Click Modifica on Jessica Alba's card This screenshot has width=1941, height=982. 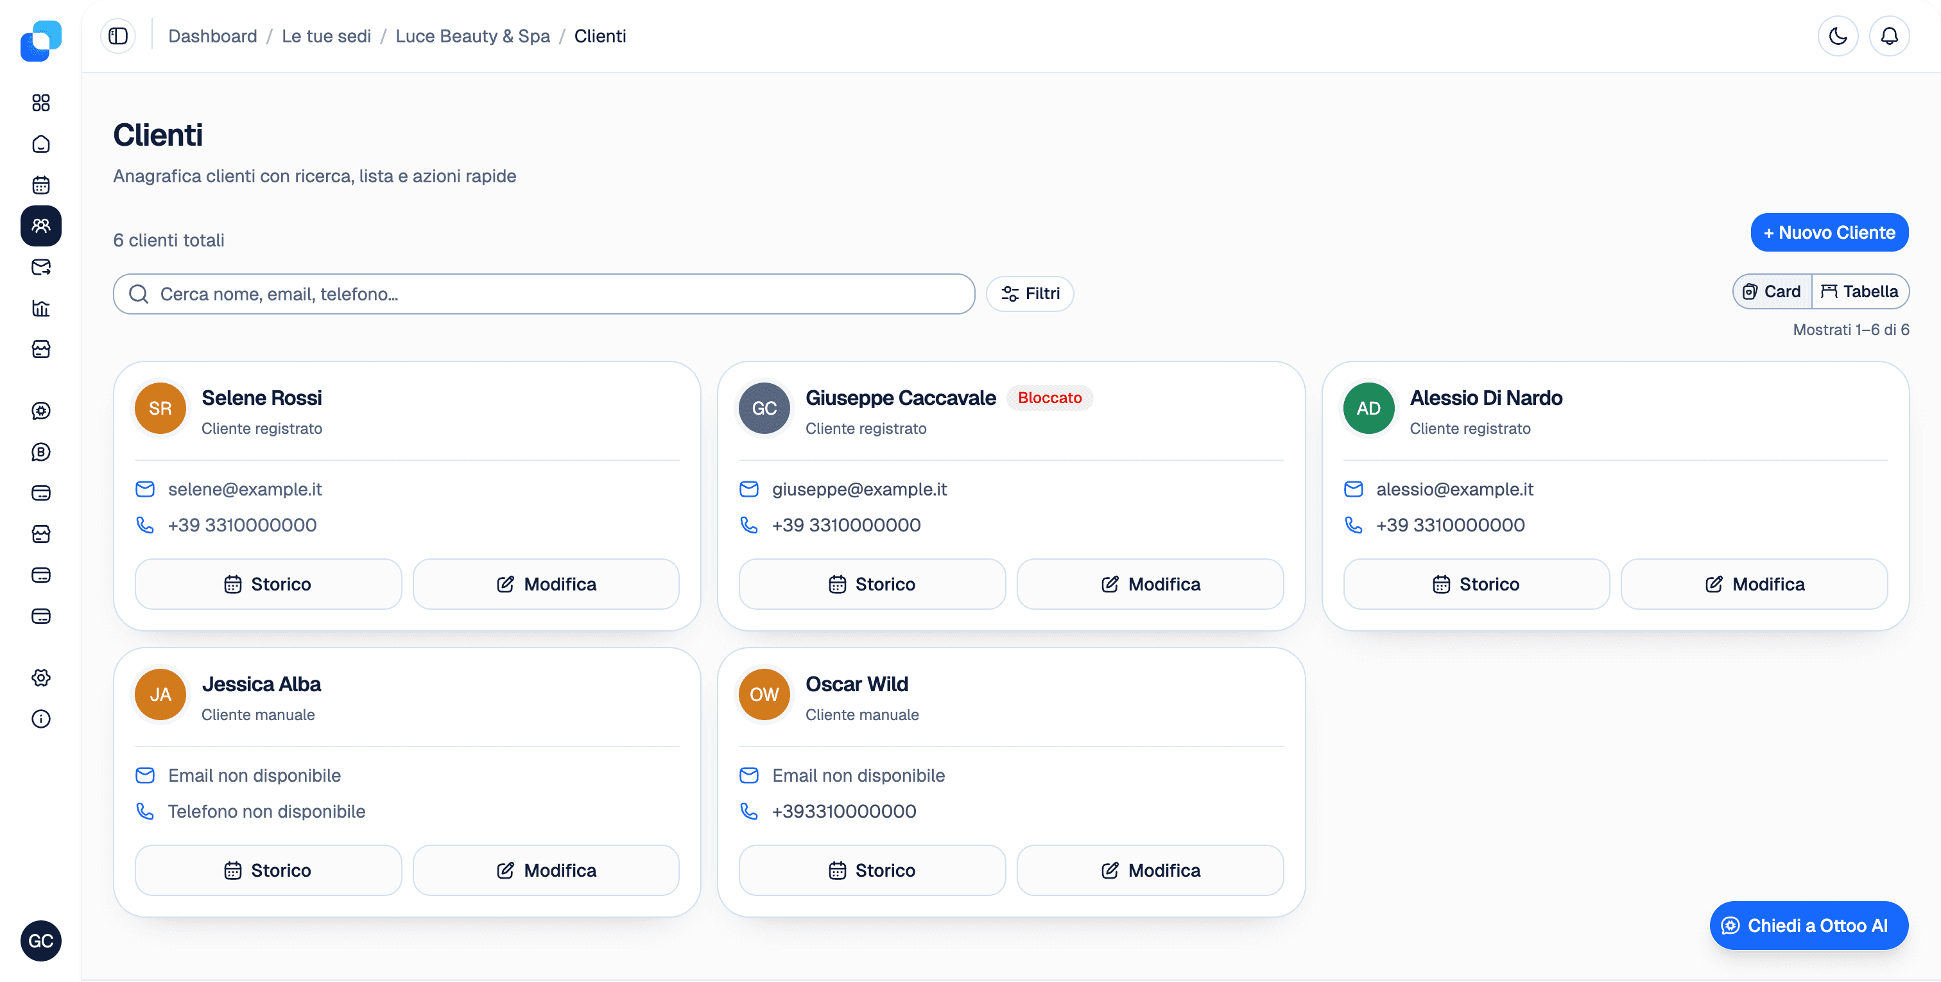point(546,870)
